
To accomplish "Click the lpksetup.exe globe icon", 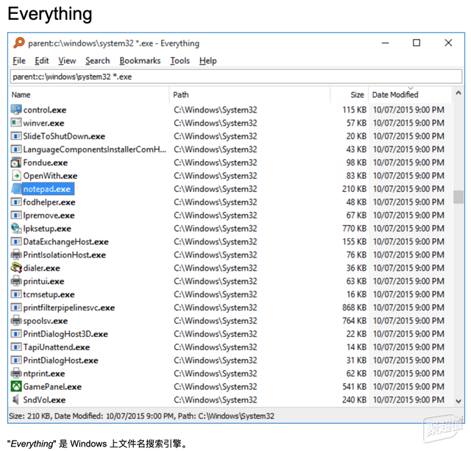I will point(16,229).
